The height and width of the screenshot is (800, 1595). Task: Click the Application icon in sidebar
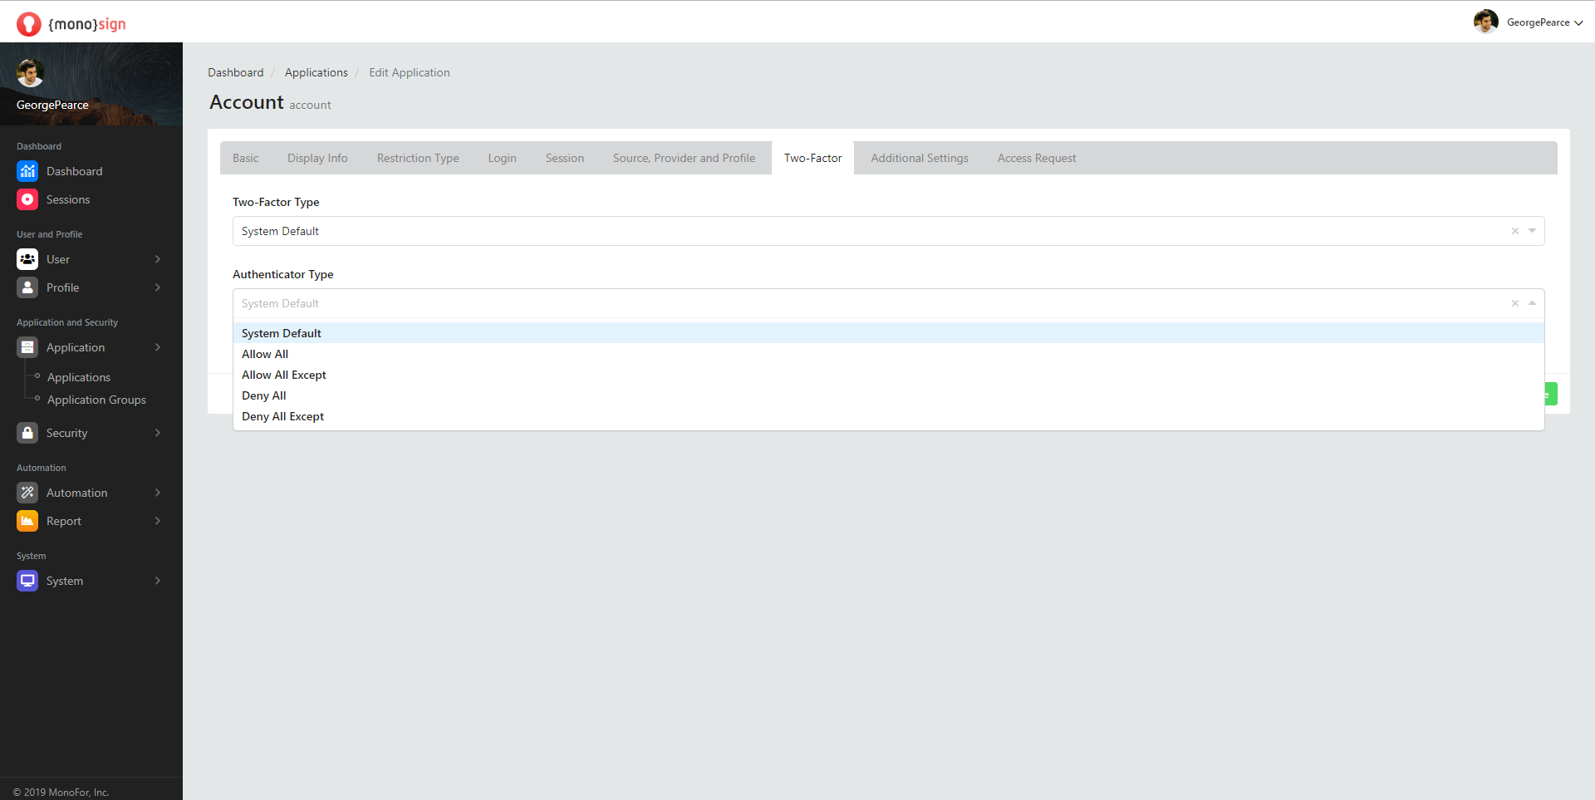(x=27, y=347)
